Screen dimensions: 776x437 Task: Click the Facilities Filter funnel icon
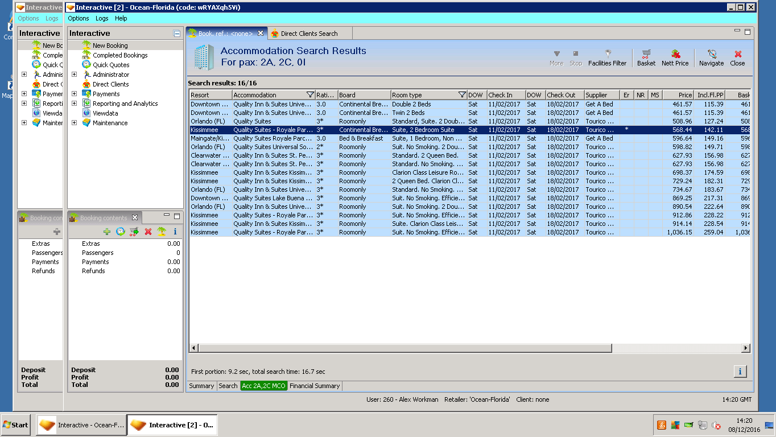click(x=607, y=53)
